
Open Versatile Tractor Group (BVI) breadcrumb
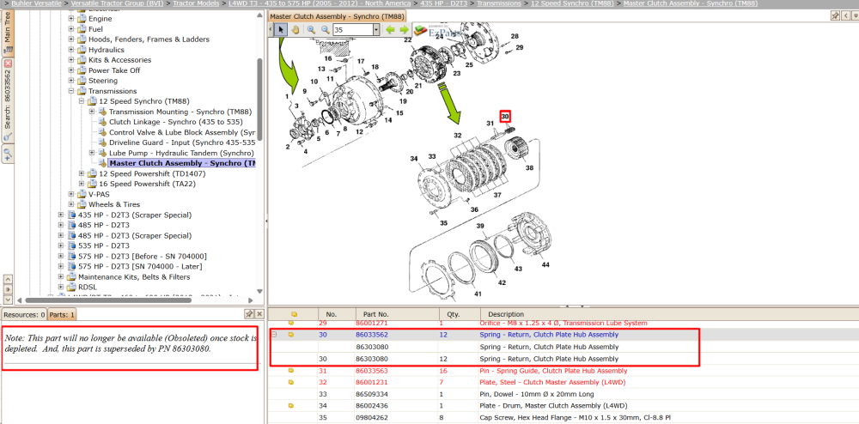click(117, 3)
